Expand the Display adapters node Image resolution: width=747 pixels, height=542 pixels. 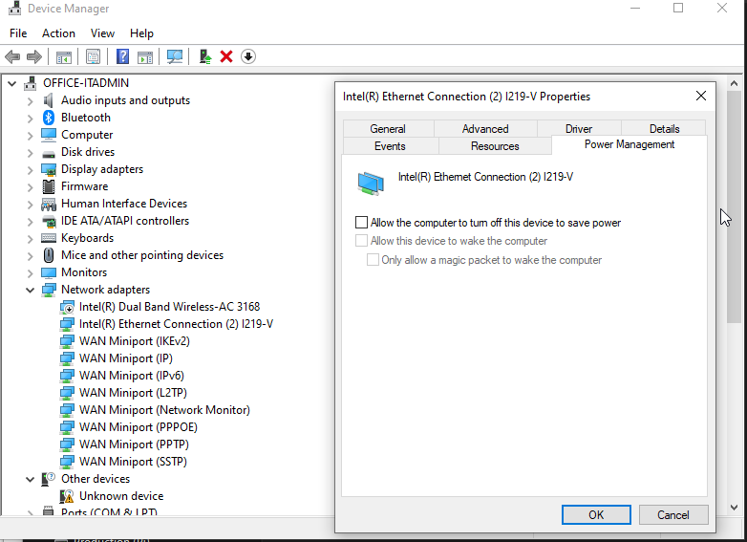tap(30, 170)
